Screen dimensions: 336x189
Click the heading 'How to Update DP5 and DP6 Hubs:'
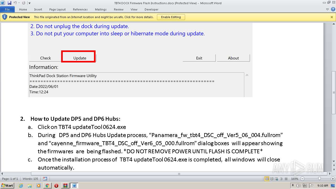[75, 119]
